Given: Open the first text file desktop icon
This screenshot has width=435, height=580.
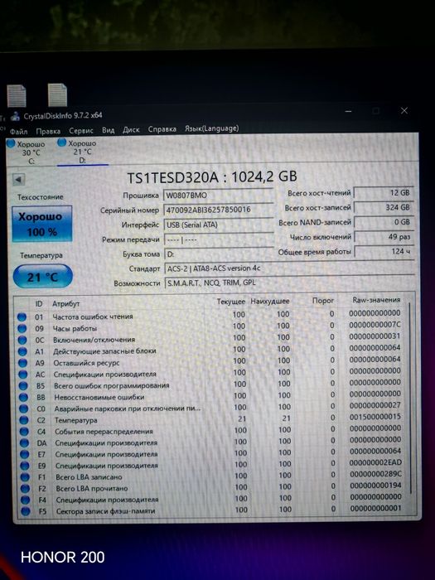Looking at the screenshot, I should (17, 95).
